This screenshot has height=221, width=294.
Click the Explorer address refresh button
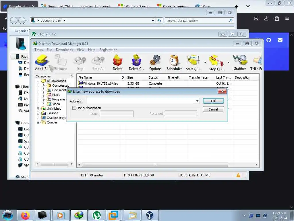[x=159, y=20]
